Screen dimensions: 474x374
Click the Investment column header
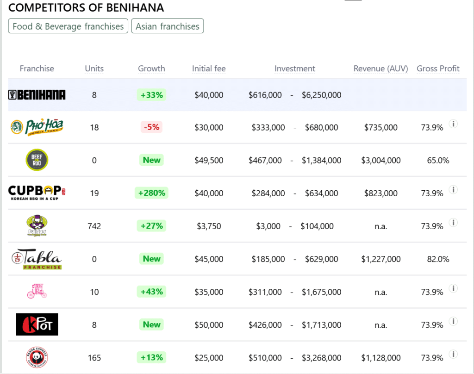(295, 69)
